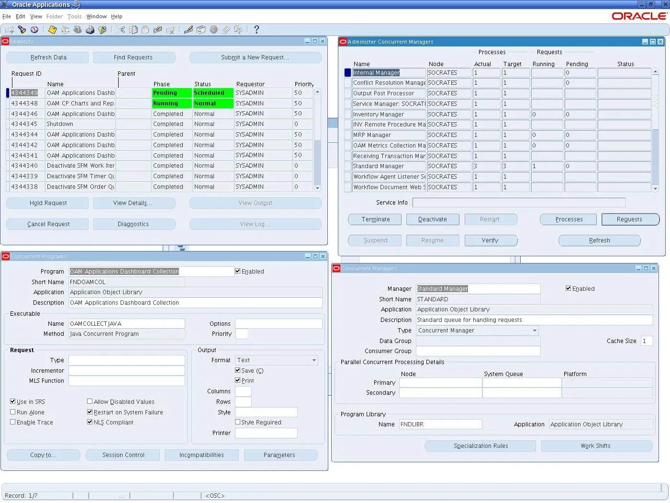Click the Folder Tools toolbar icon
The image size is (670, 503).
[238, 30]
